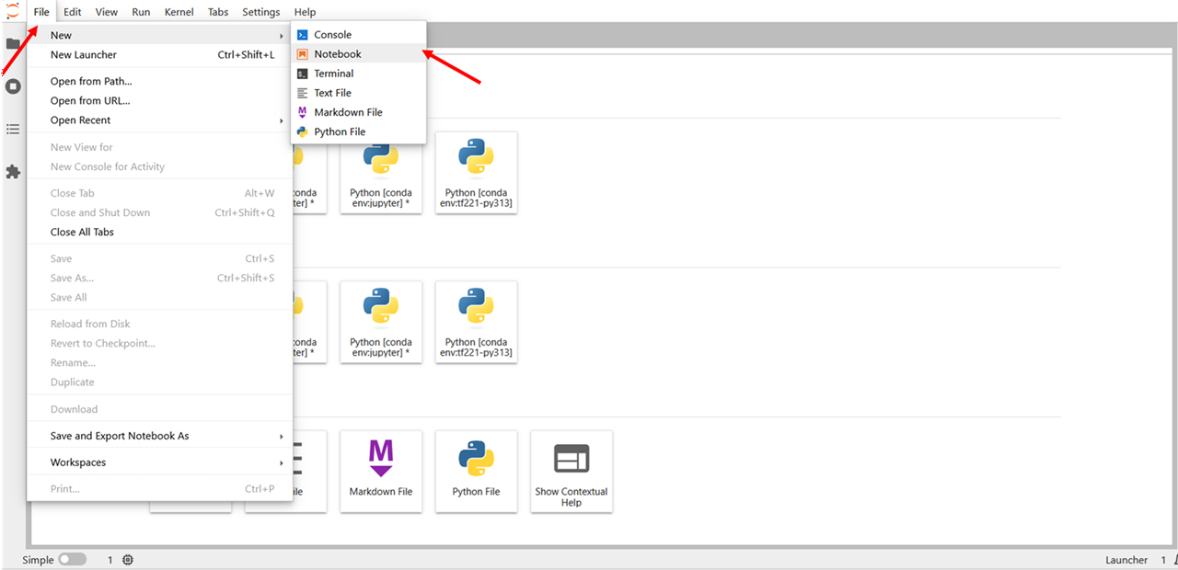Image resolution: width=1178 pixels, height=570 pixels.
Task: Open the Kernel menu
Action: (179, 12)
